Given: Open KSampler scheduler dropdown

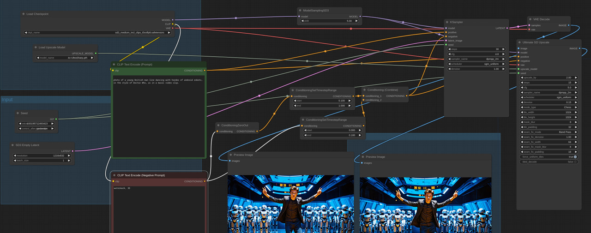Looking at the screenshot, I should pos(476,64).
